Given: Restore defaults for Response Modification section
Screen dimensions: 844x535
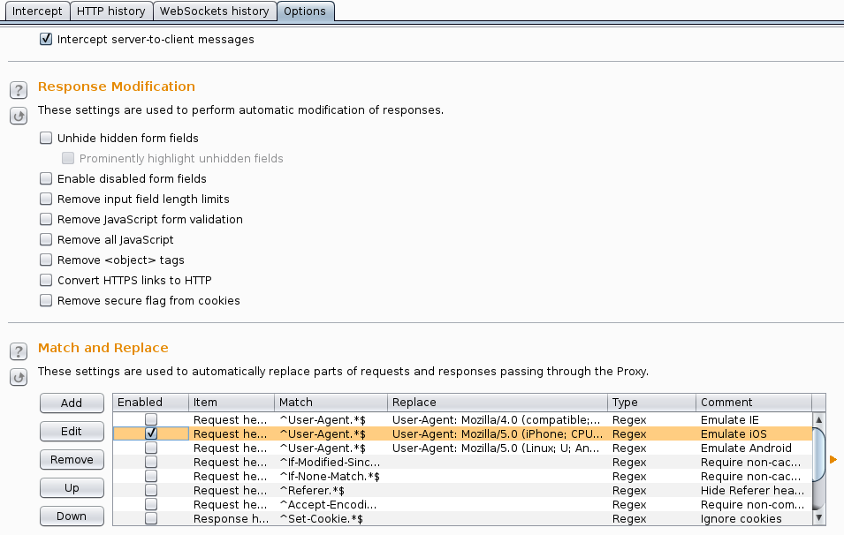Looking at the screenshot, I should click(18, 116).
